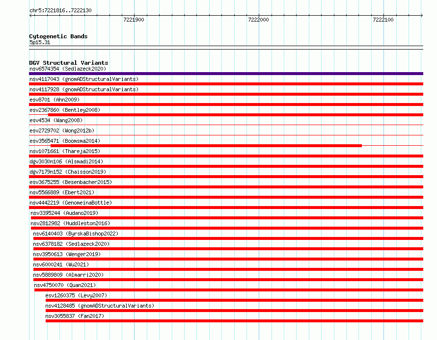The image size is (437, 340).
Task: Open dgv3030n106 (Alsmadi2014) variant
Action: (x=66, y=161)
